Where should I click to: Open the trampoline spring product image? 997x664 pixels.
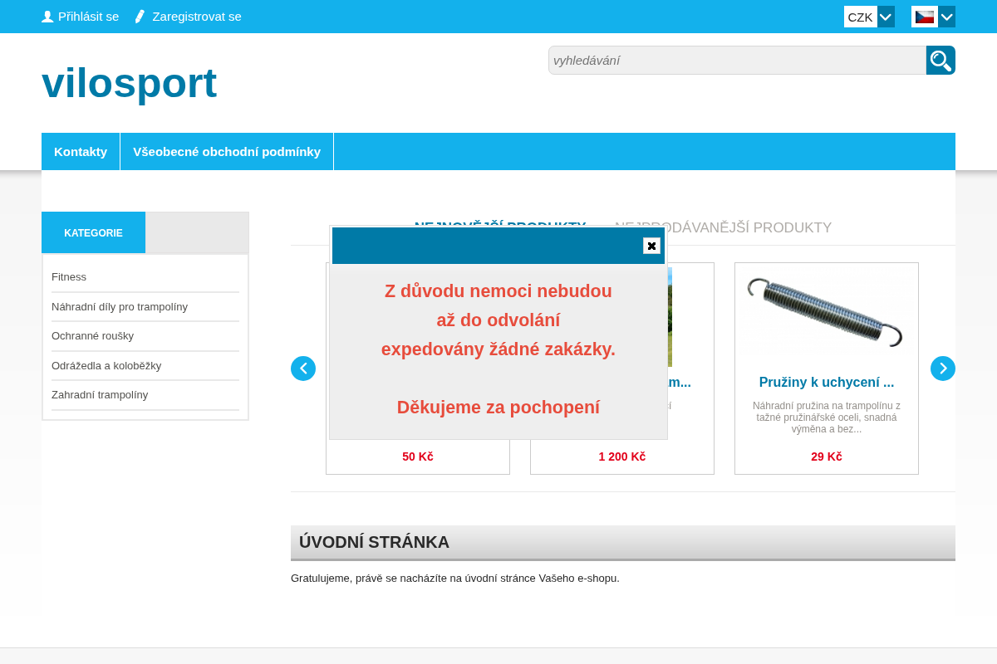click(826, 313)
